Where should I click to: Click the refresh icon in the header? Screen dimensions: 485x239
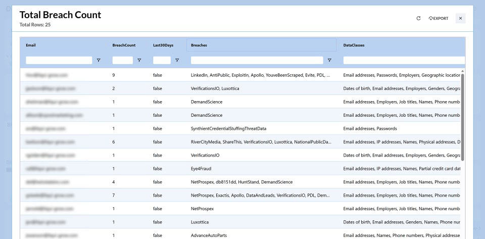(x=418, y=18)
